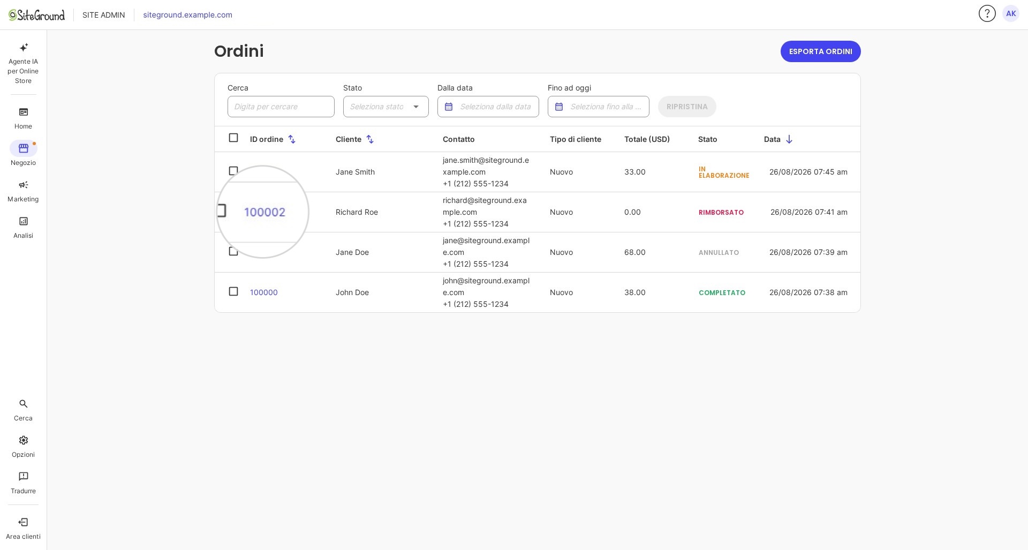Click the COMPLETATO status
Image resolution: width=1028 pixels, height=550 pixels.
(722, 293)
